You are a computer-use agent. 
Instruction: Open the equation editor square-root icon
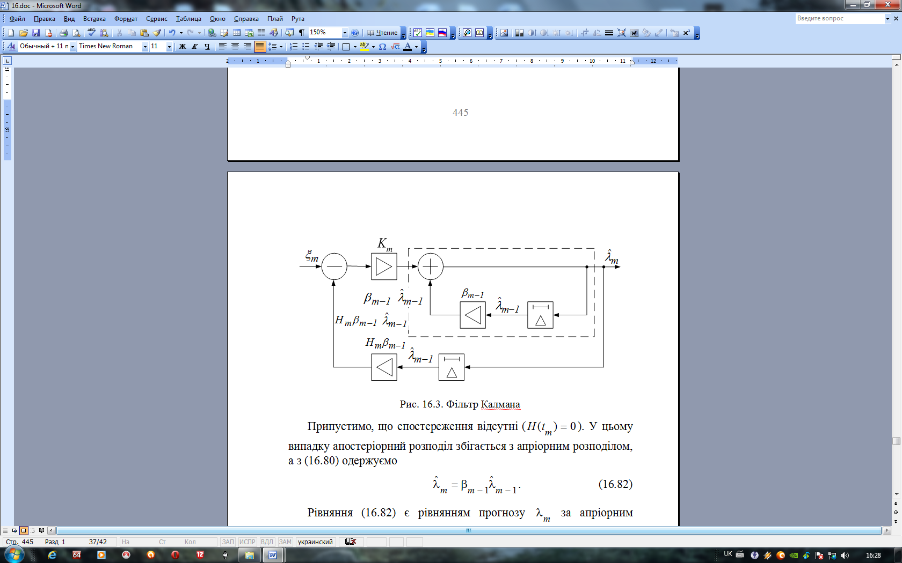click(395, 47)
